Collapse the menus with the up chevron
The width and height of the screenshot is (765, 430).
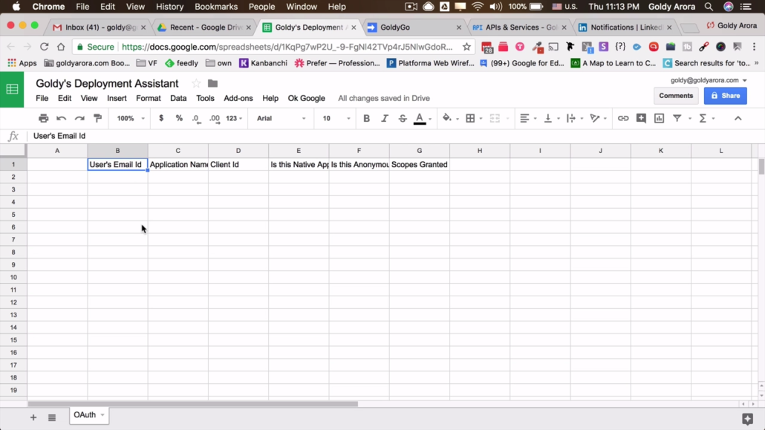[738, 118]
